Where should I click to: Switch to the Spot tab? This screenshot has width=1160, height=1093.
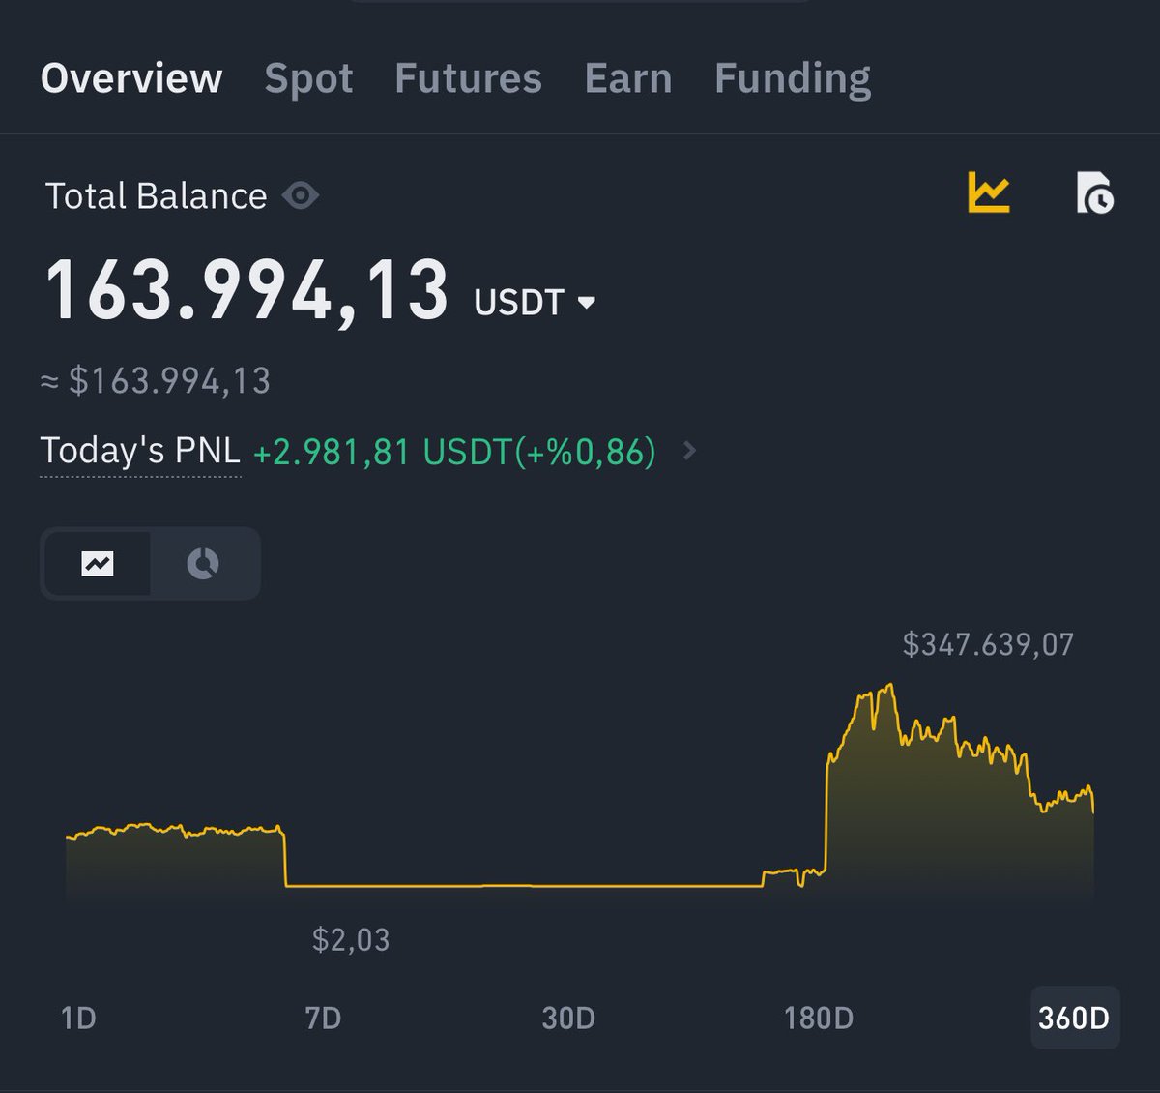pos(307,79)
